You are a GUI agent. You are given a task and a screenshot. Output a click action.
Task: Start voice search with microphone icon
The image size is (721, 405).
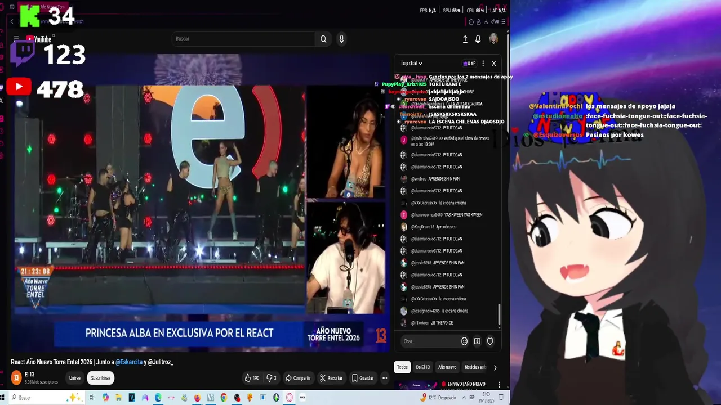point(341,39)
